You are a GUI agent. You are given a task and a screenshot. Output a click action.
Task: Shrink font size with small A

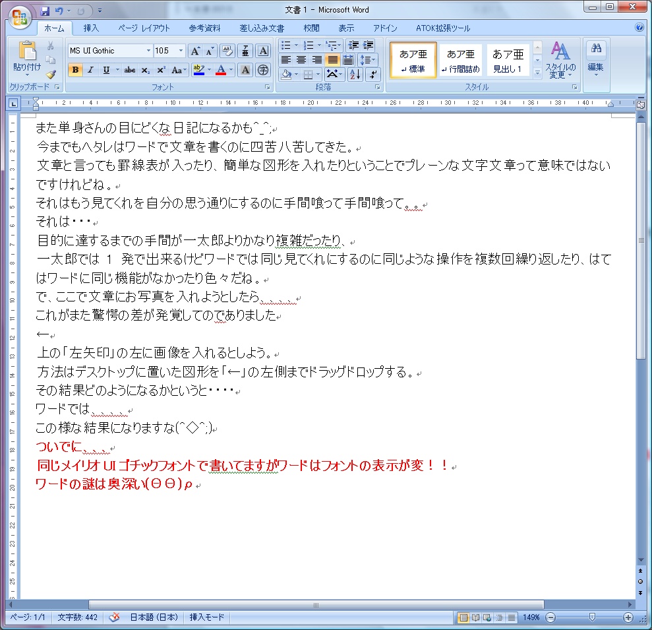[x=210, y=51]
